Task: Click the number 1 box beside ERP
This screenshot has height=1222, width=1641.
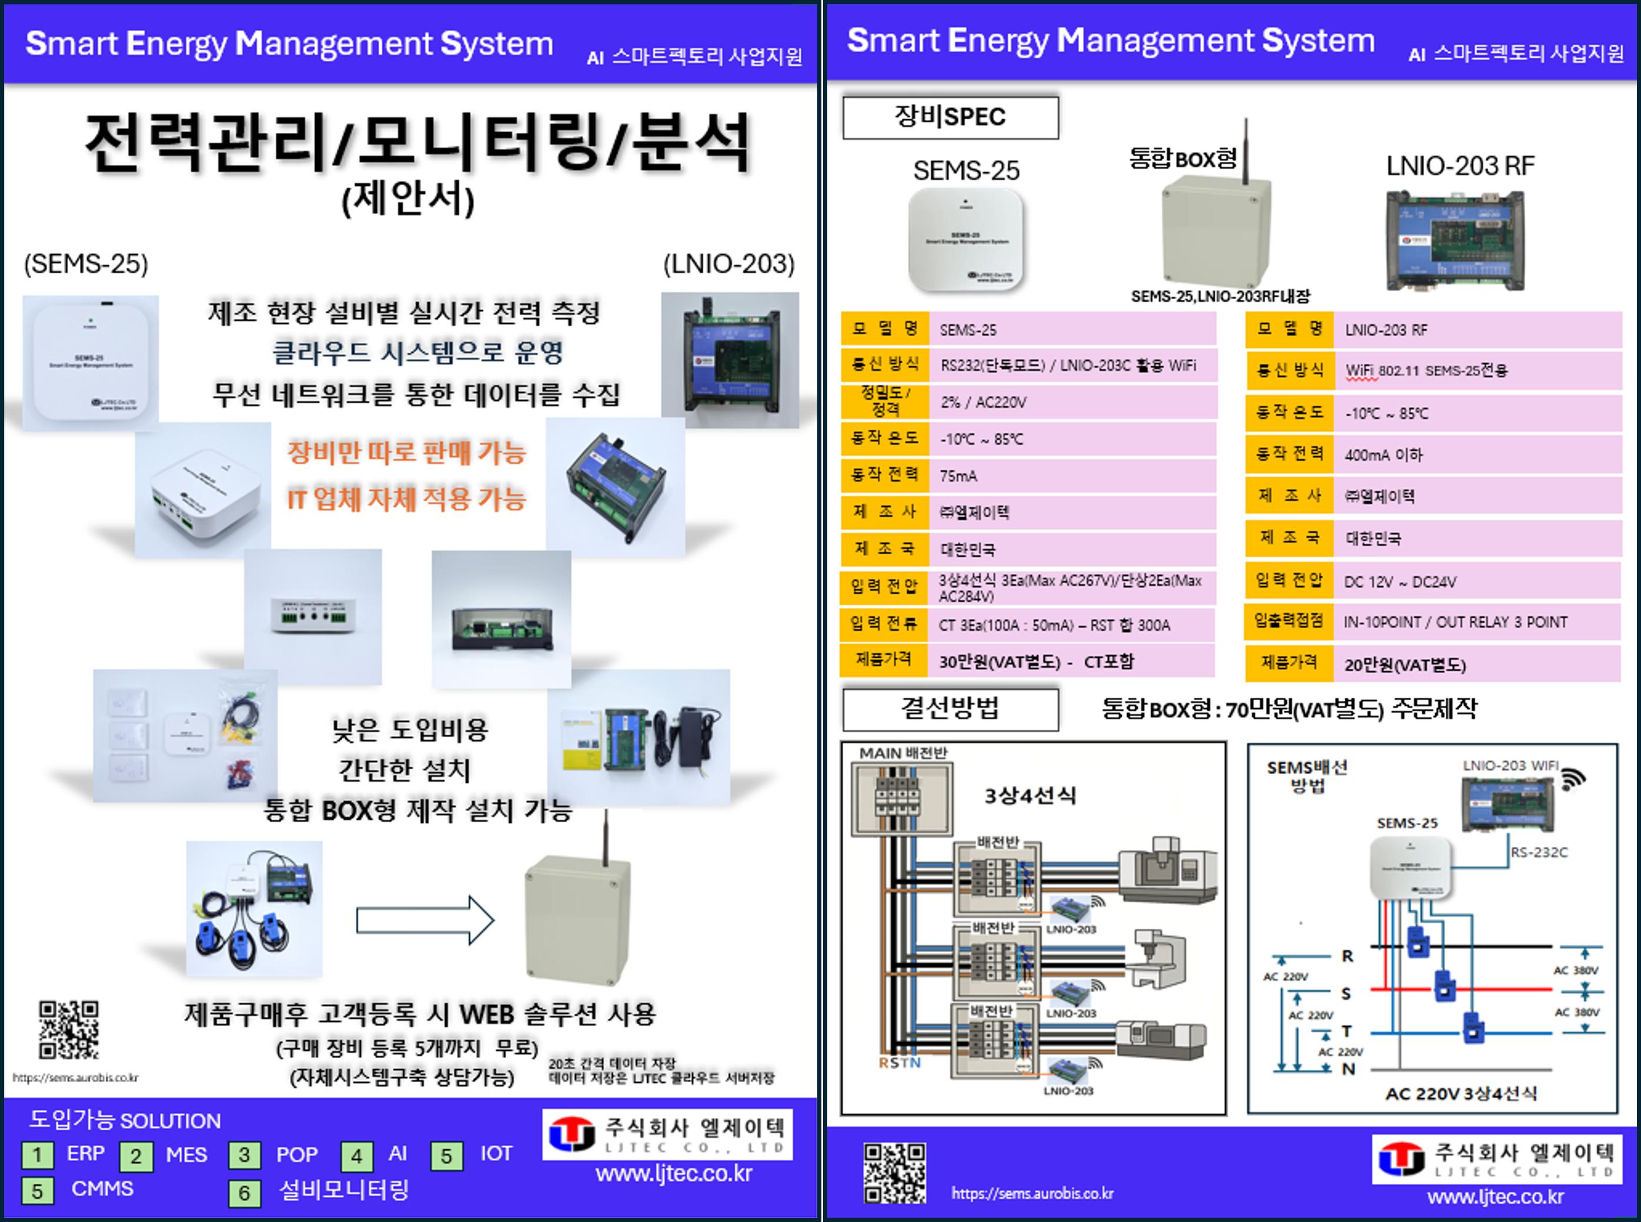Action: pyautogui.click(x=37, y=1154)
